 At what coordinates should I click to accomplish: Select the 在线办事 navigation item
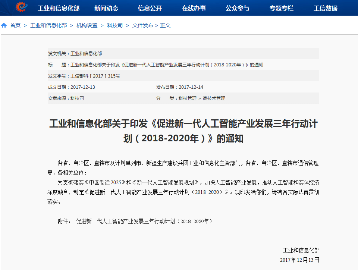pos(194,8)
